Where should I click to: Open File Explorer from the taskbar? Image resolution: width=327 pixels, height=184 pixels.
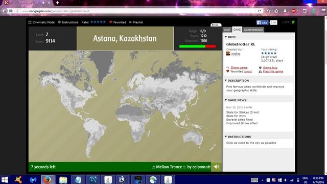click(63, 179)
